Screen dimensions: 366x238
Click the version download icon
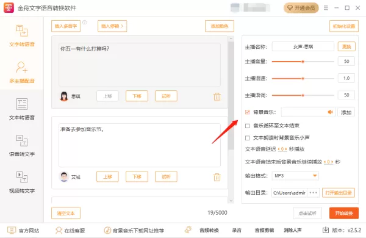coord(326,230)
